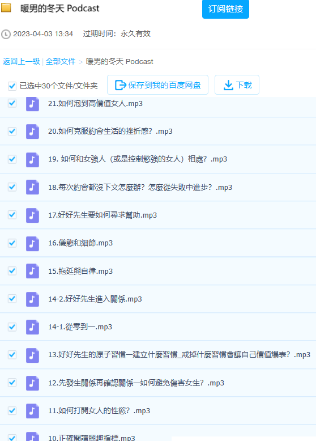Uncheck the select-all checkbox 已选中30个文件
This screenshot has width=316, height=441.
tap(12, 86)
